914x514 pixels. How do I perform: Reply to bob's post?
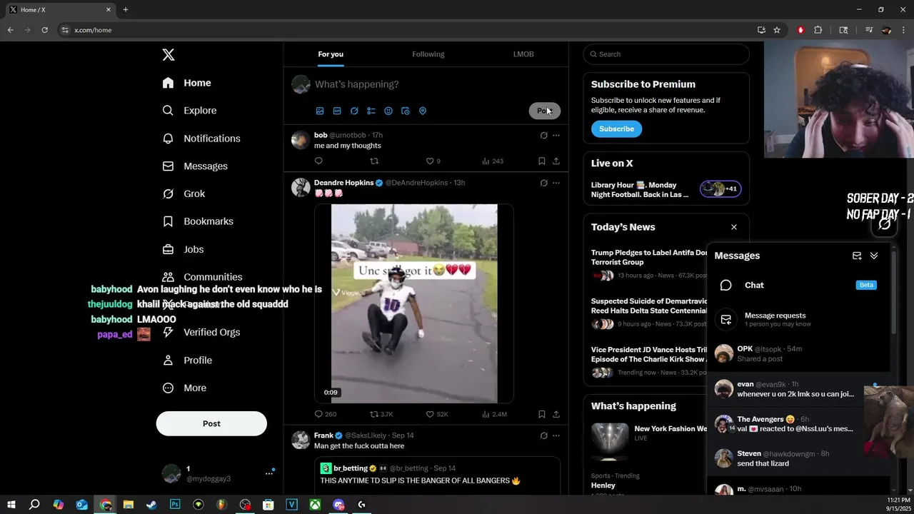318,161
